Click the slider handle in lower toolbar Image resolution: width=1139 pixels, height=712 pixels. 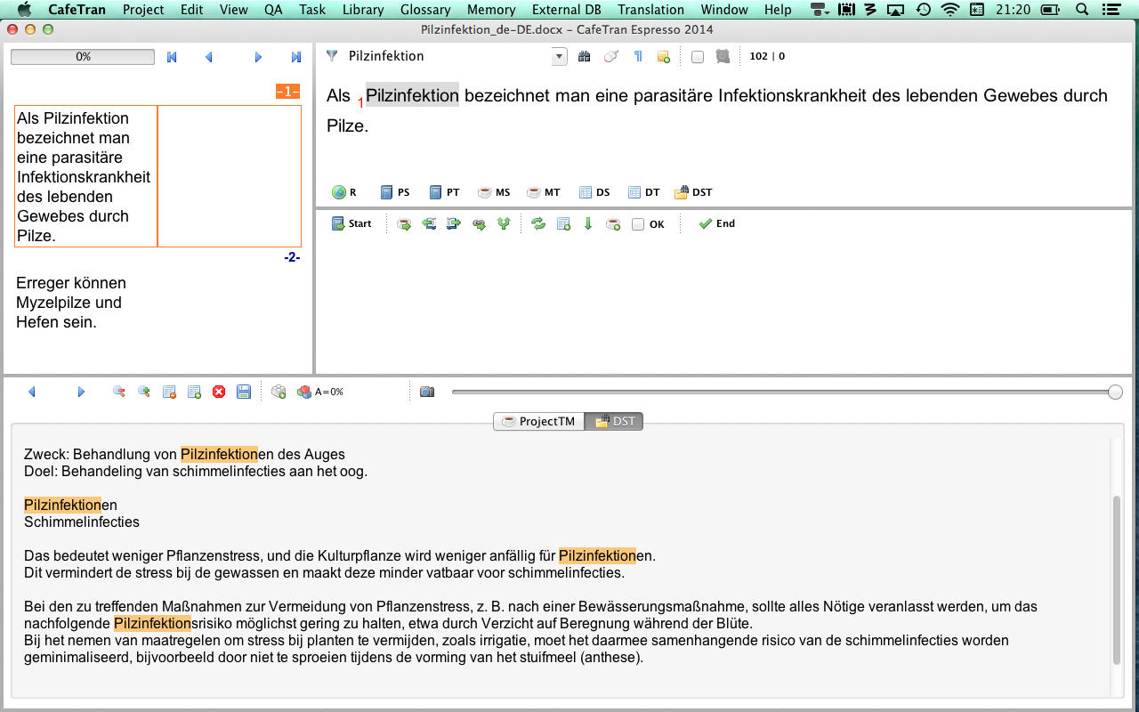[x=1115, y=392]
